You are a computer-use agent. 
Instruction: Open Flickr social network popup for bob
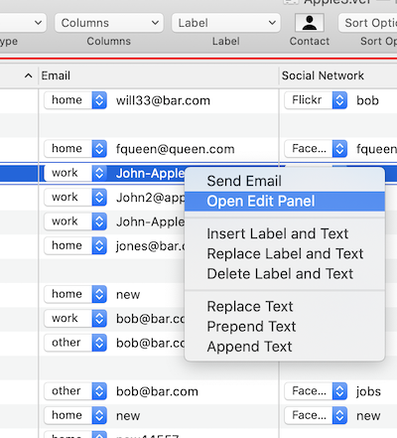(316, 100)
